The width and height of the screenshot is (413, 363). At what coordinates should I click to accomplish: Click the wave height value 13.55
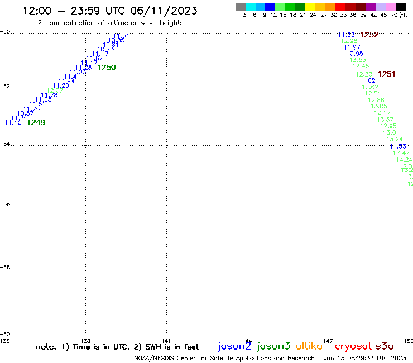358,60
